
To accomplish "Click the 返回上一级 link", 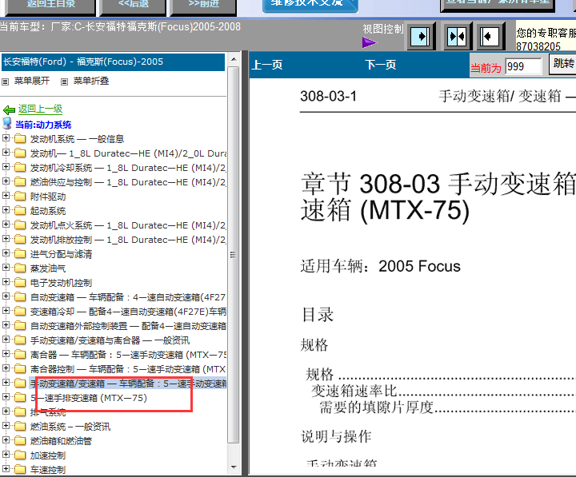I will point(41,109).
